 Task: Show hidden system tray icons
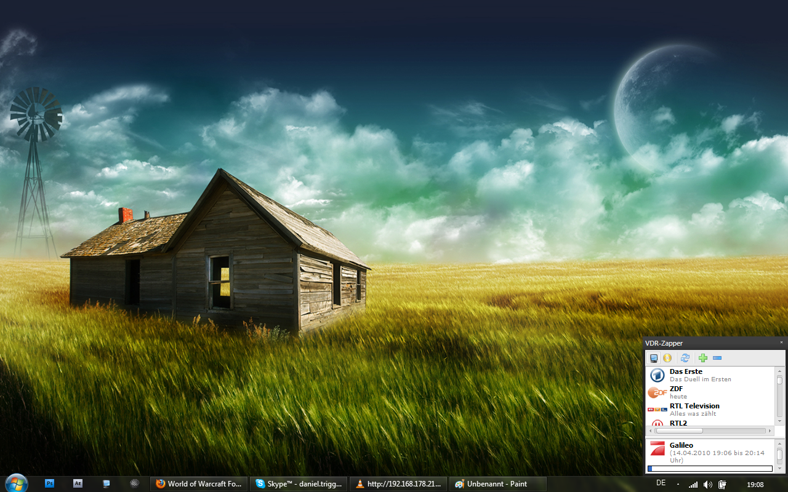(678, 485)
